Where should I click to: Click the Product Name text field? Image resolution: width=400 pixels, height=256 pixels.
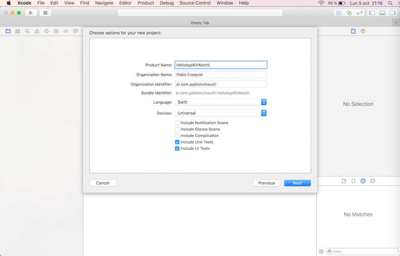pos(221,65)
